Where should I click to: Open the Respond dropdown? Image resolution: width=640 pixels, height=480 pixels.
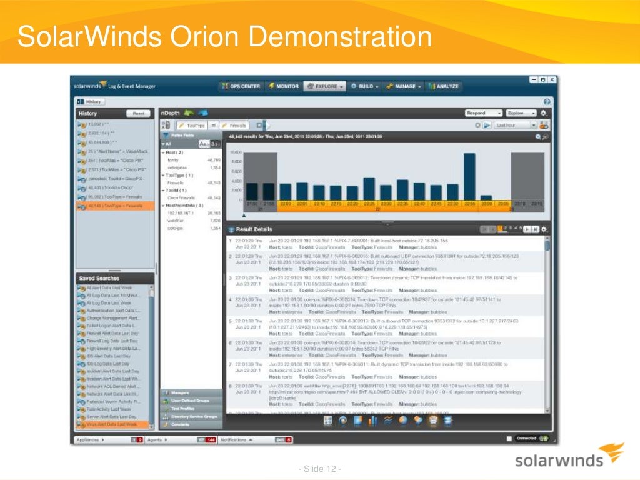click(x=484, y=113)
